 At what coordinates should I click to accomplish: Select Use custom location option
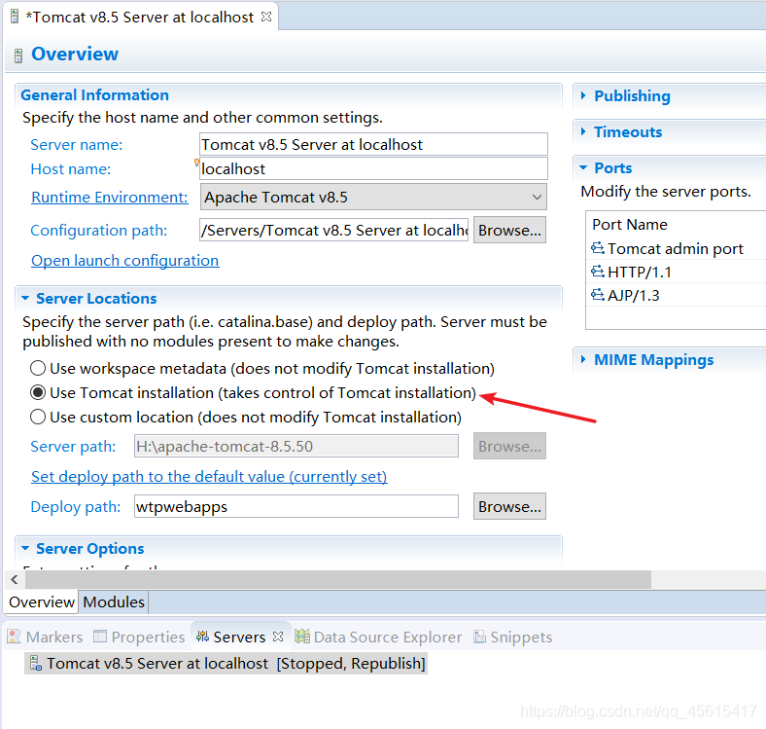(38, 417)
